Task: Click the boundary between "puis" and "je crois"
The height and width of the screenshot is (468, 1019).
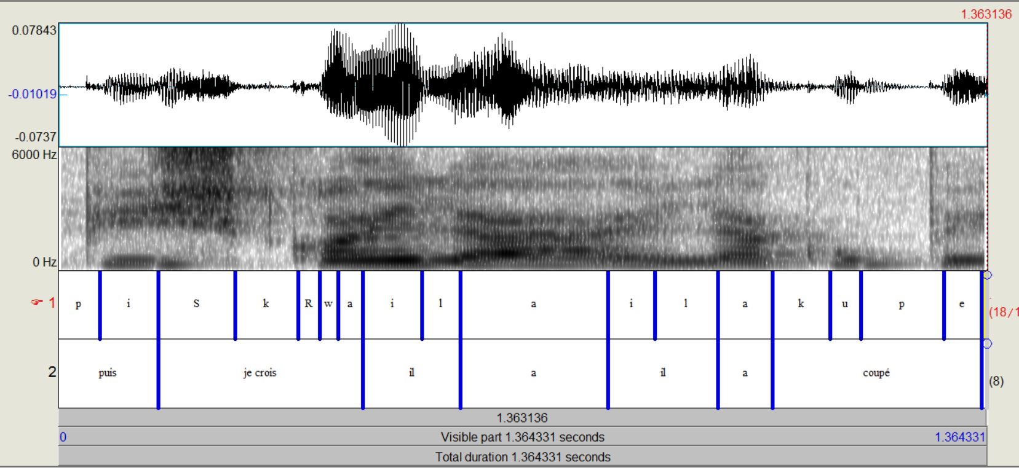Action: [159, 375]
